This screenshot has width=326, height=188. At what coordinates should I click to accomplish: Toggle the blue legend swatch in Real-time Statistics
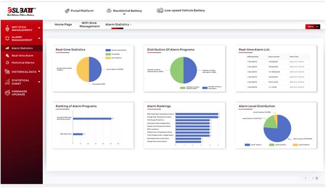[108, 50]
